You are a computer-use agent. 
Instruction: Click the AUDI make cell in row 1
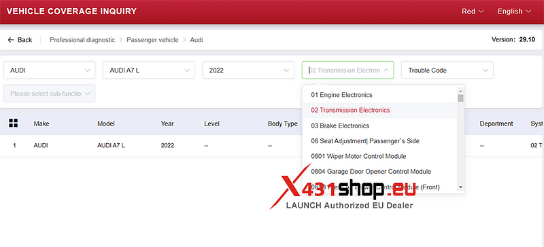coord(41,146)
